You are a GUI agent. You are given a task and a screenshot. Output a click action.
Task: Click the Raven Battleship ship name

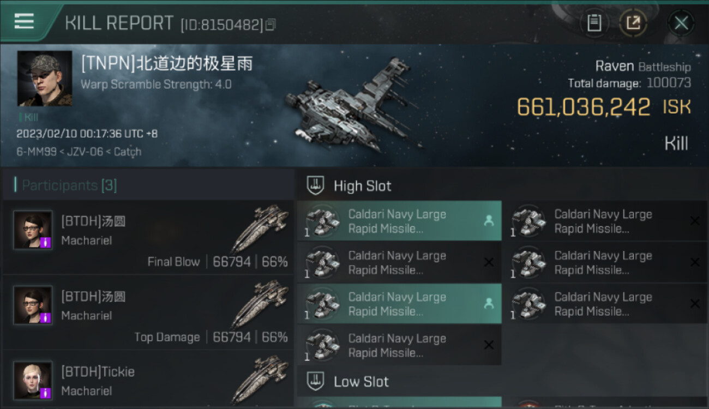coord(643,67)
